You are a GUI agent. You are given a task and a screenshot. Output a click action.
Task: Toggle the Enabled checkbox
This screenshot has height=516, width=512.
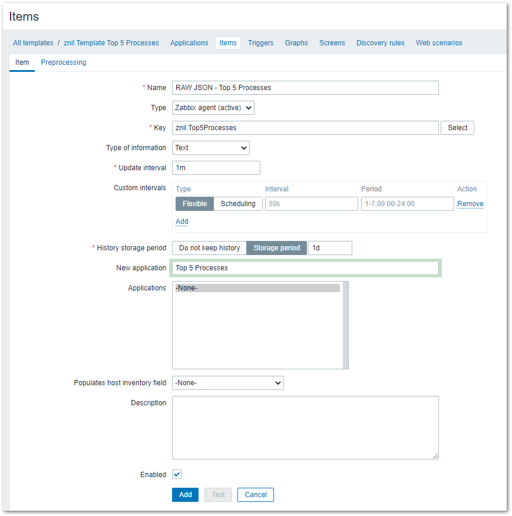[177, 475]
